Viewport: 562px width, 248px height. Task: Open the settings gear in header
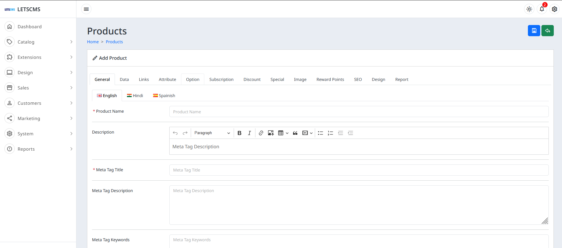(x=554, y=9)
